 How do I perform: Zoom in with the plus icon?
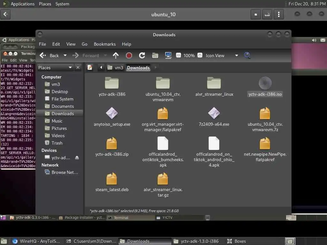click(200, 55)
